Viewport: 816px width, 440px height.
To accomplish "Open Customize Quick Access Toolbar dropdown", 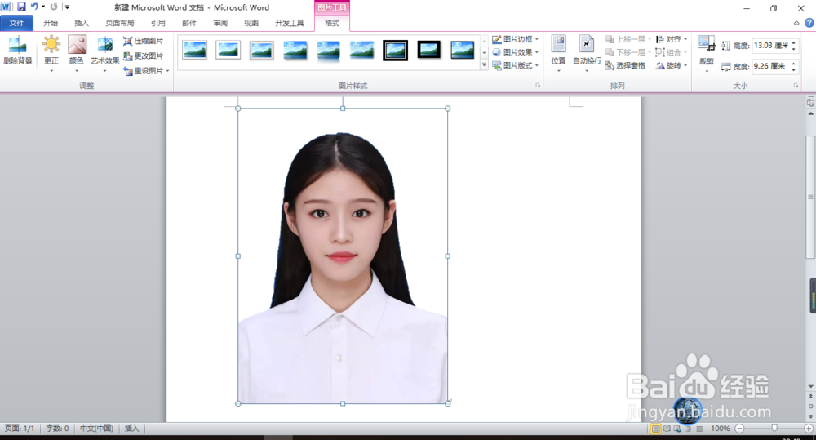I will coord(67,7).
